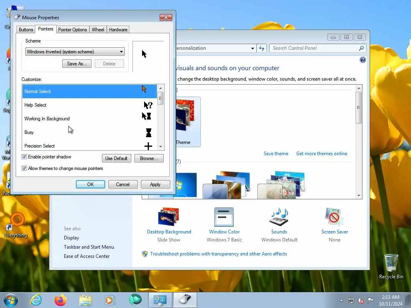Screen dimensions: 411x308
Task: Select the Precision Select pointer row
Action: pyautogui.click(x=90, y=145)
